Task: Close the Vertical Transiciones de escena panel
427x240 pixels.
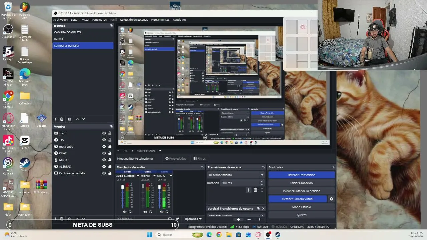Action: [x=263, y=209]
